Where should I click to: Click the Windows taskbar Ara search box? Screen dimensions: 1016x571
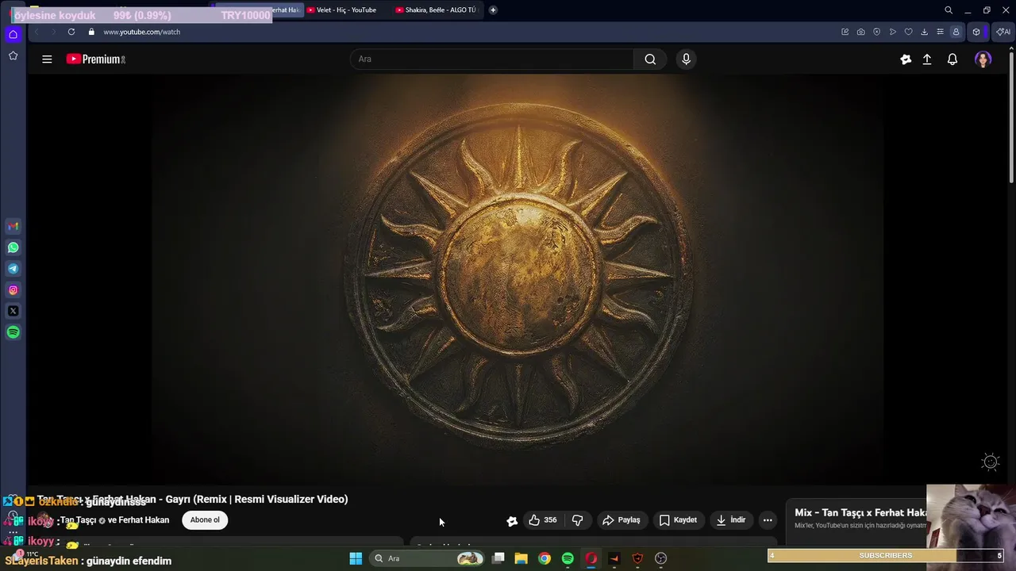429,558
